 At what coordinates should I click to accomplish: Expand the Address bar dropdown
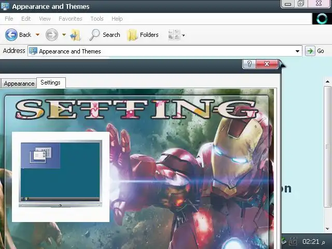point(297,51)
